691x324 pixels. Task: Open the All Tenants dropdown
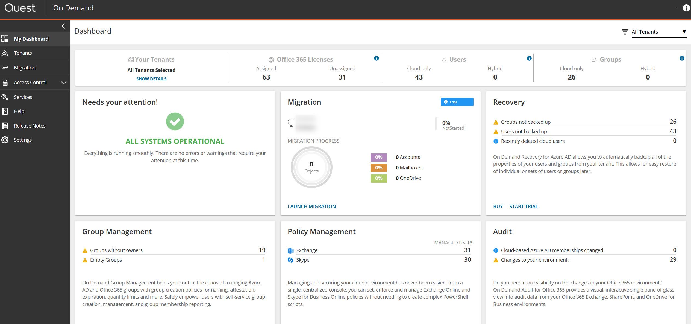tap(659, 32)
